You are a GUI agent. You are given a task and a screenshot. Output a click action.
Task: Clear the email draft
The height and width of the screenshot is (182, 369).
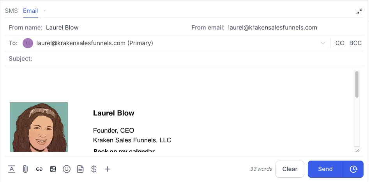point(290,169)
